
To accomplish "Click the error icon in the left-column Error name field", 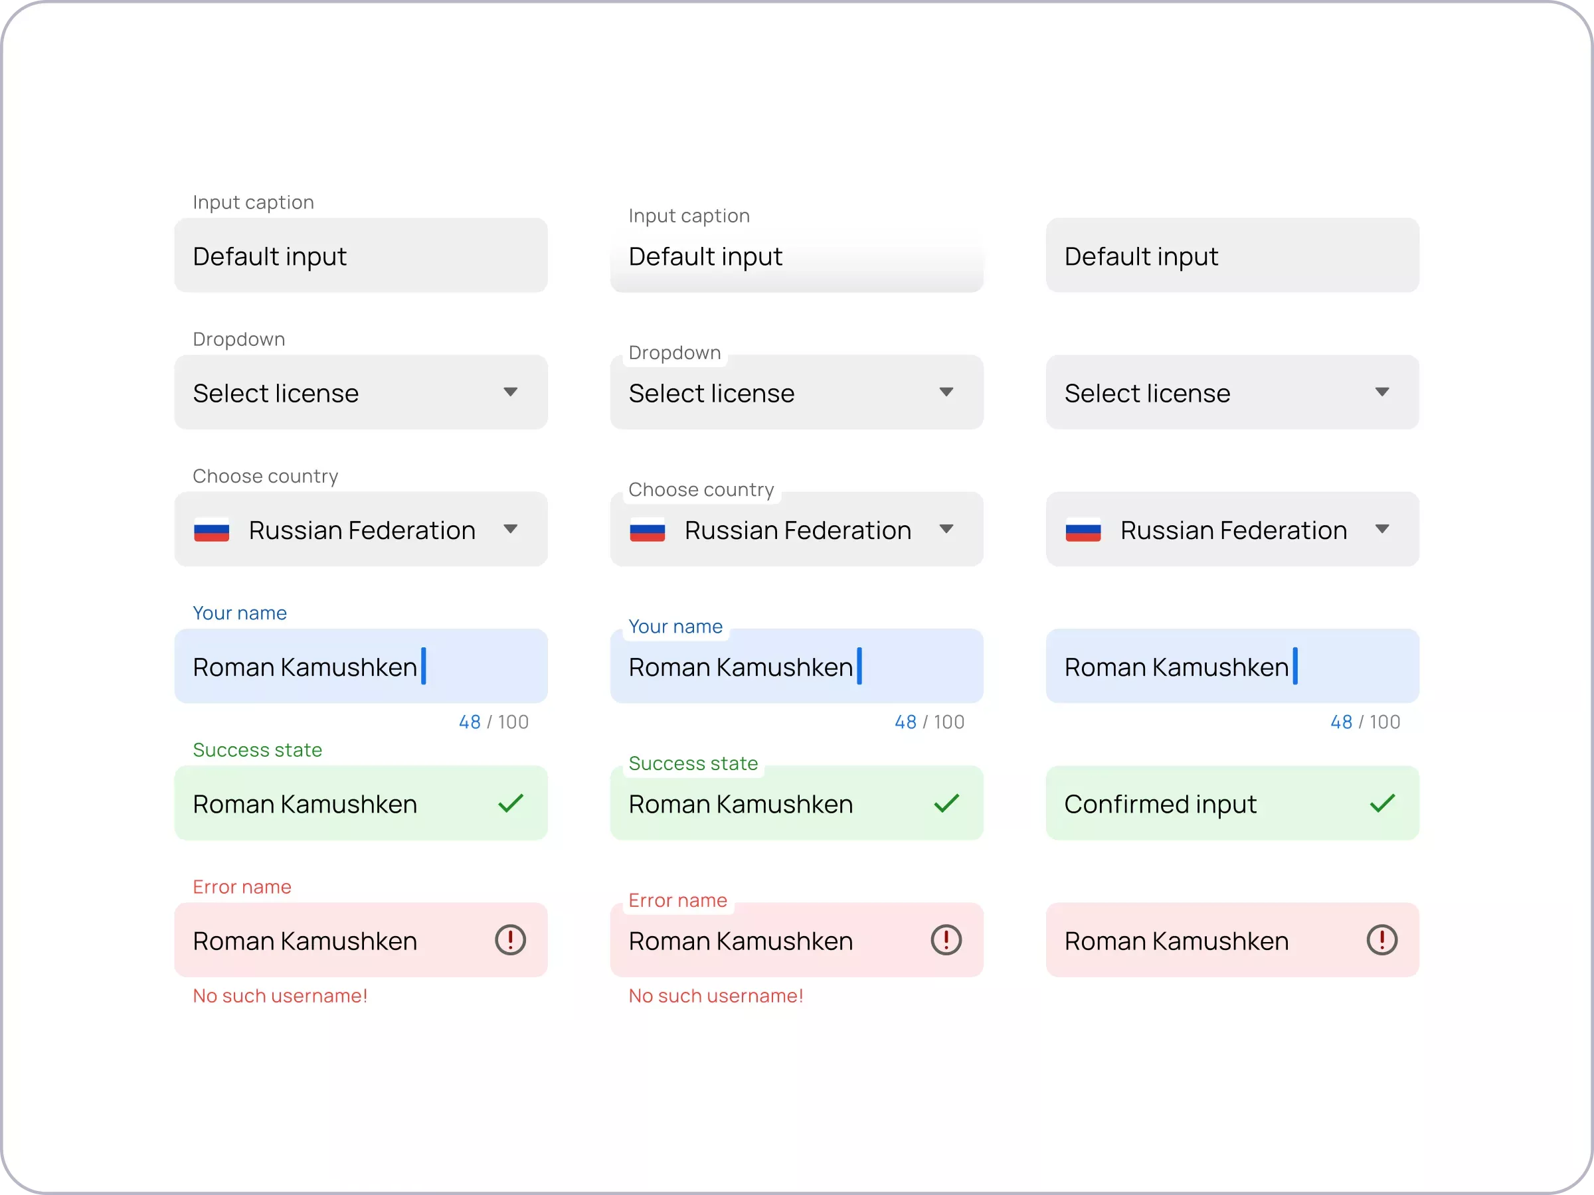I will pyautogui.click(x=510, y=940).
